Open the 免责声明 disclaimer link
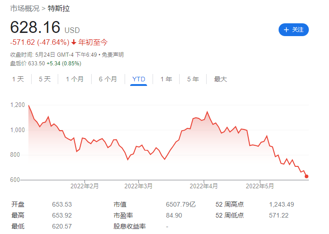This screenshot has height=234, width=329. [x=113, y=55]
